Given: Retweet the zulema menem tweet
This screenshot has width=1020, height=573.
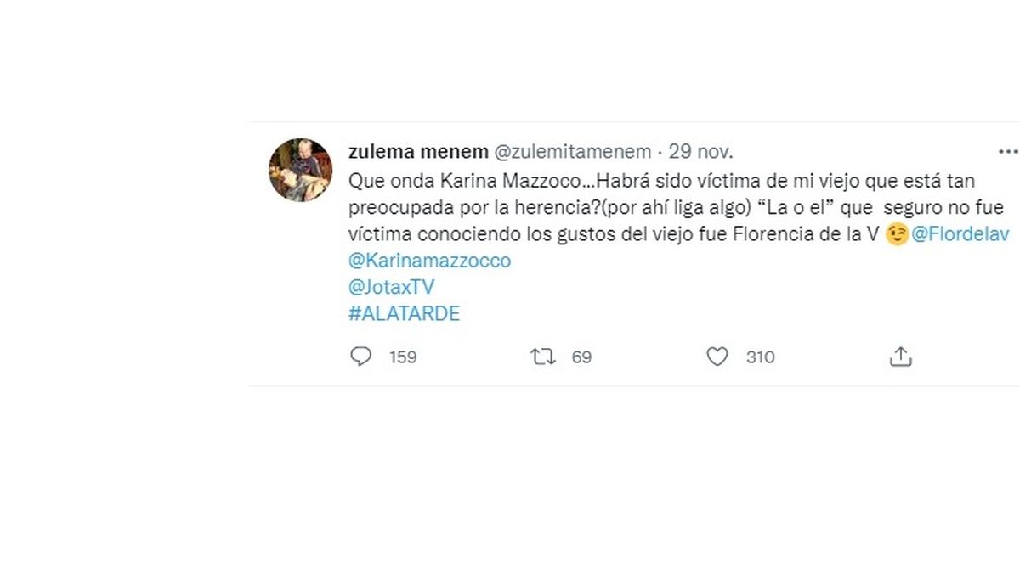Looking at the screenshot, I should click(x=542, y=357).
